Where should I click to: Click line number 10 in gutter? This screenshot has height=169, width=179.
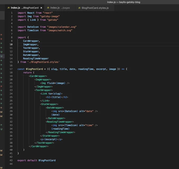tap(11, 45)
